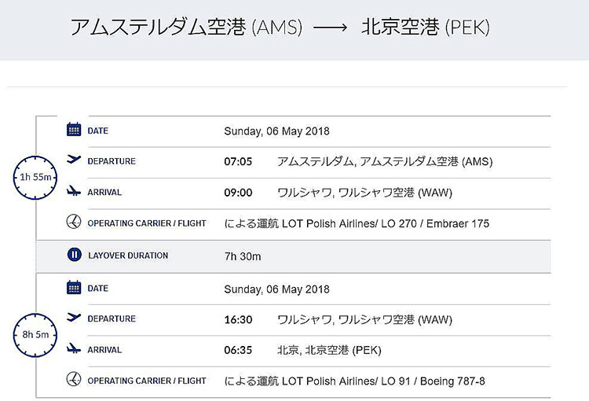Click the LOT carrier logo for flight LO 270

pos(74,222)
